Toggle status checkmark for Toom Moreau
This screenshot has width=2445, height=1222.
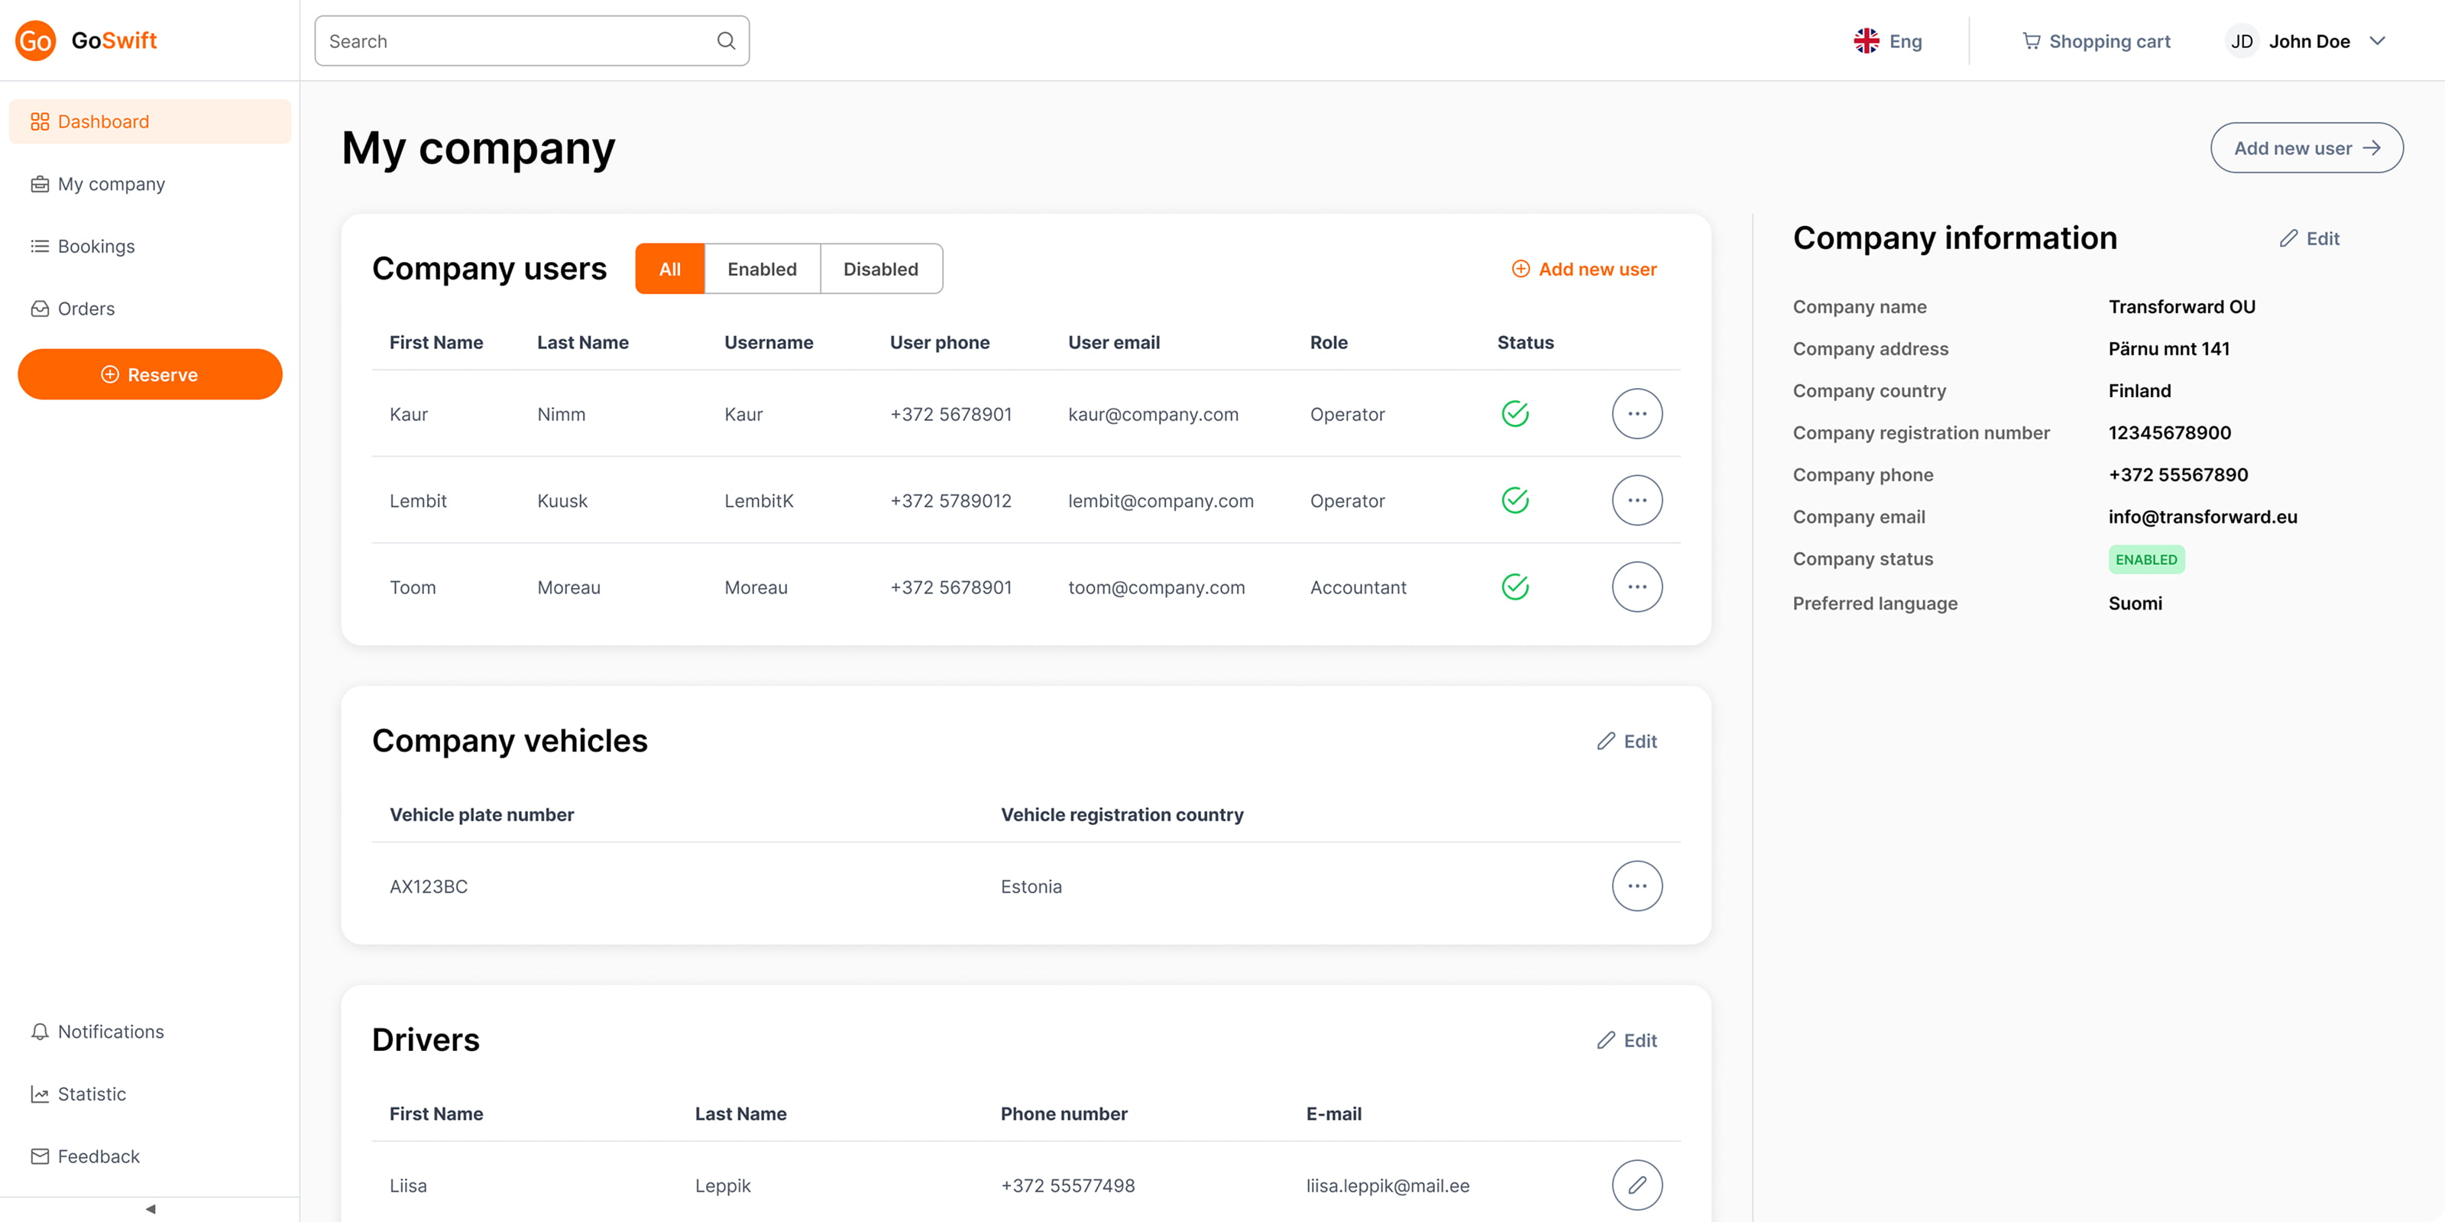pos(1515,587)
